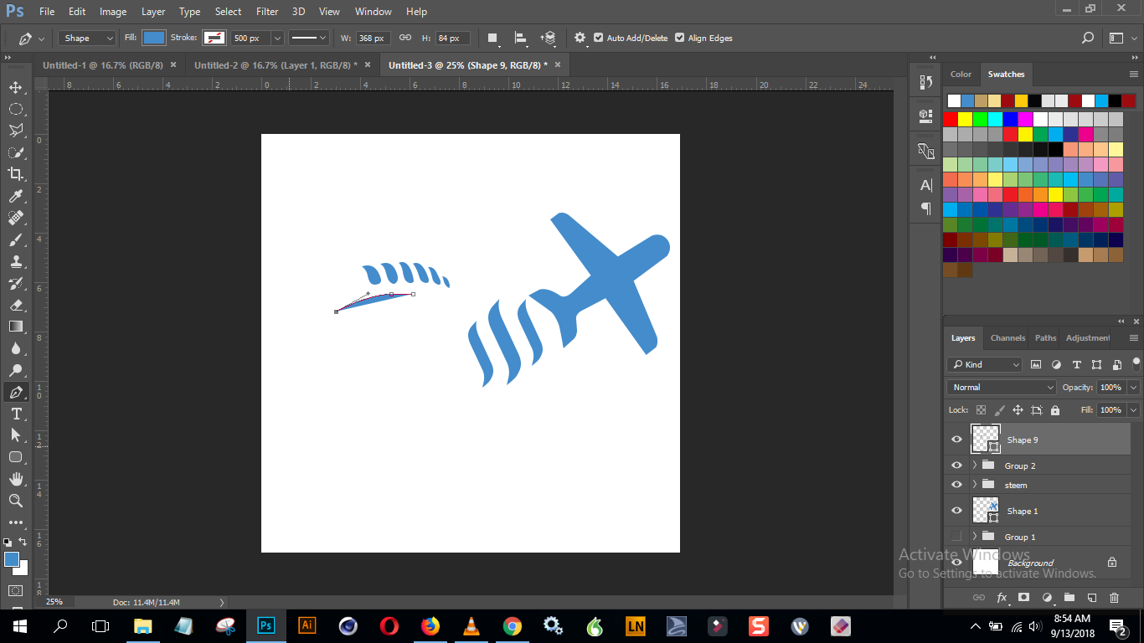
Task: Select the Clone Stamp tool
Action: tap(15, 261)
